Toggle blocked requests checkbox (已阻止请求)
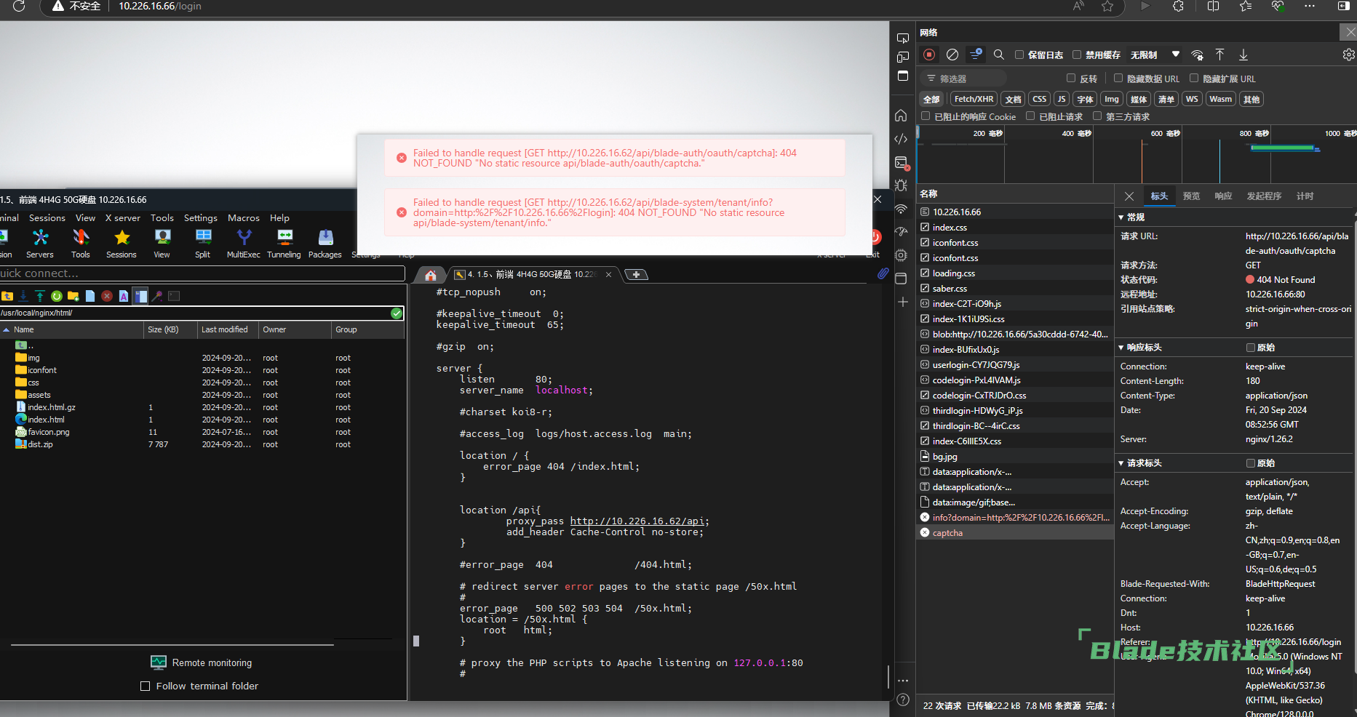 (x=1030, y=116)
